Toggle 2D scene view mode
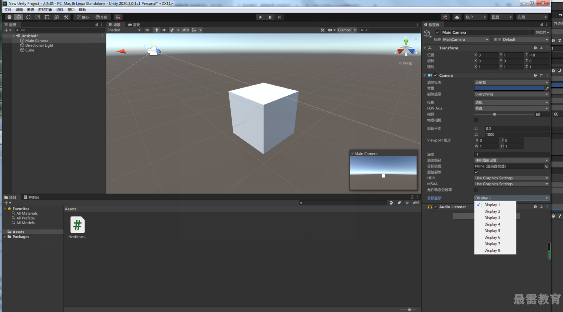The image size is (563, 312). pyautogui.click(x=147, y=30)
